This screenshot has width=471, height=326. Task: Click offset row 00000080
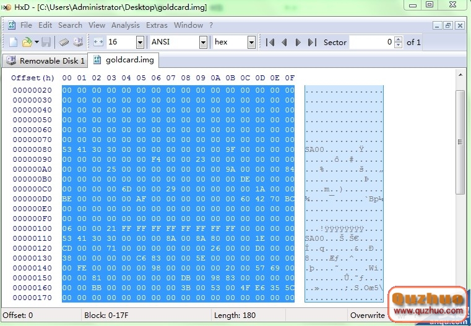32,149
